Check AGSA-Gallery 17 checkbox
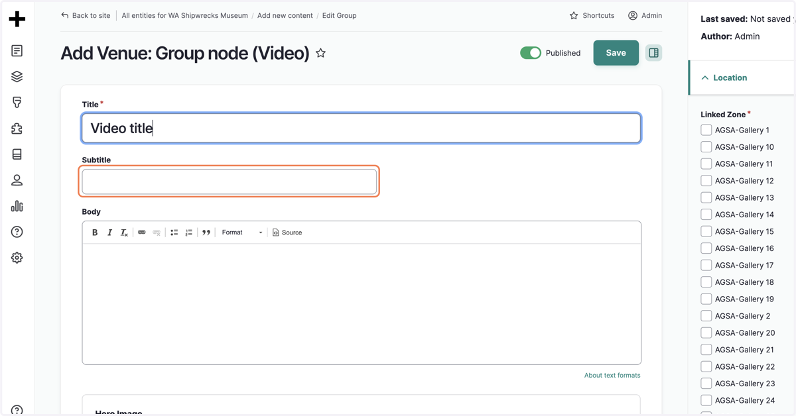The image size is (796, 416). point(706,265)
